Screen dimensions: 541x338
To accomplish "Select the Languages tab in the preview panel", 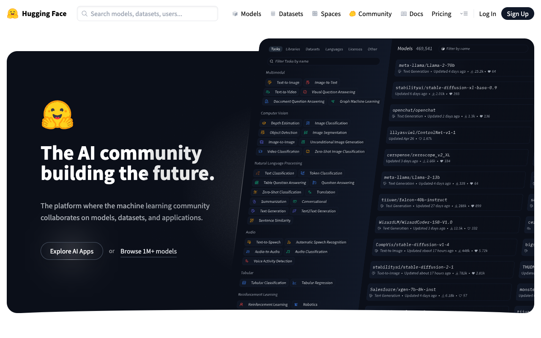I will pyautogui.click(x=334, y=49).
